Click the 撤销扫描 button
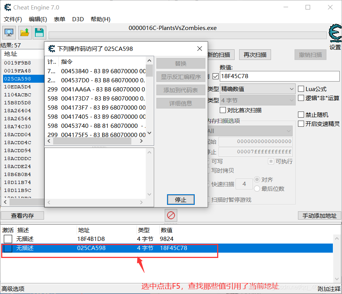This screenshot has height=294, width=342. (x=310, y=55)
